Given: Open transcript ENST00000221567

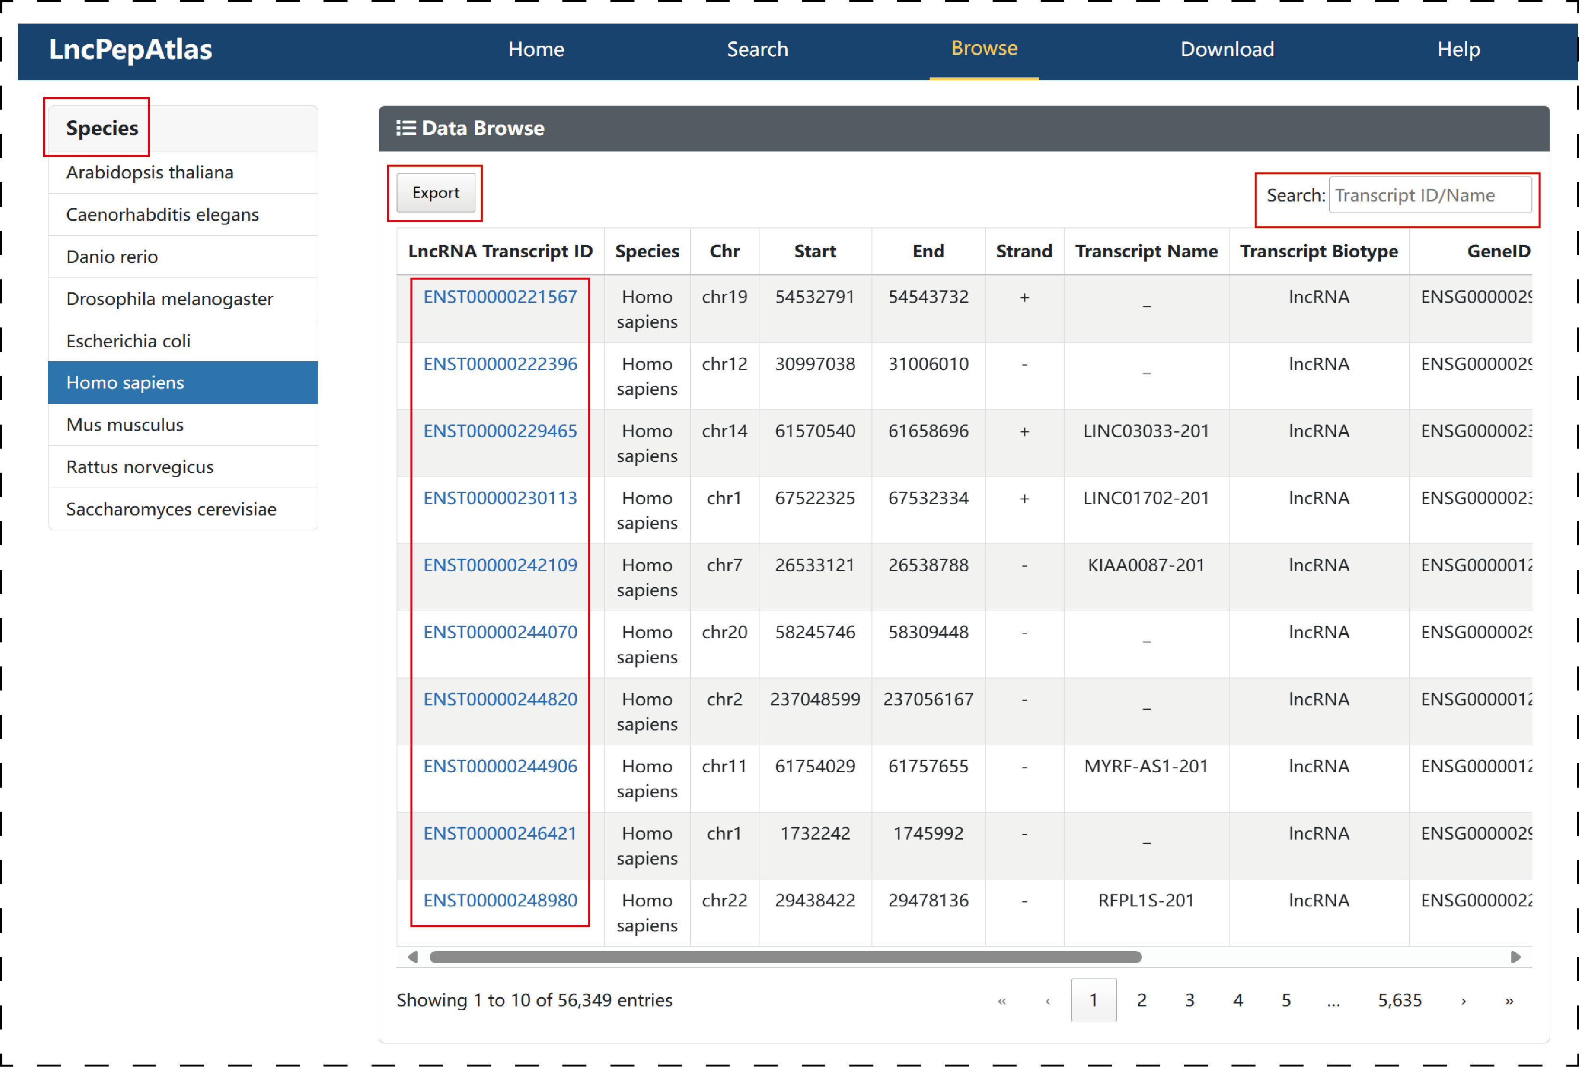Looking at the screenshot, I should tap(500, 297).
